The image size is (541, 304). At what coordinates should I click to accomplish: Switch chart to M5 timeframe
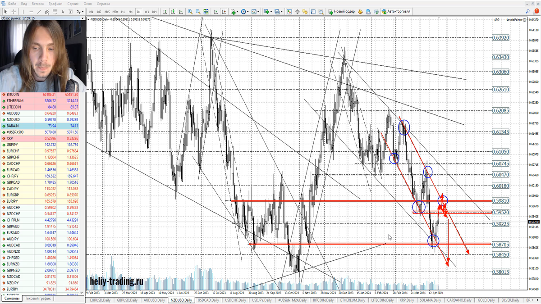(99, 11)
